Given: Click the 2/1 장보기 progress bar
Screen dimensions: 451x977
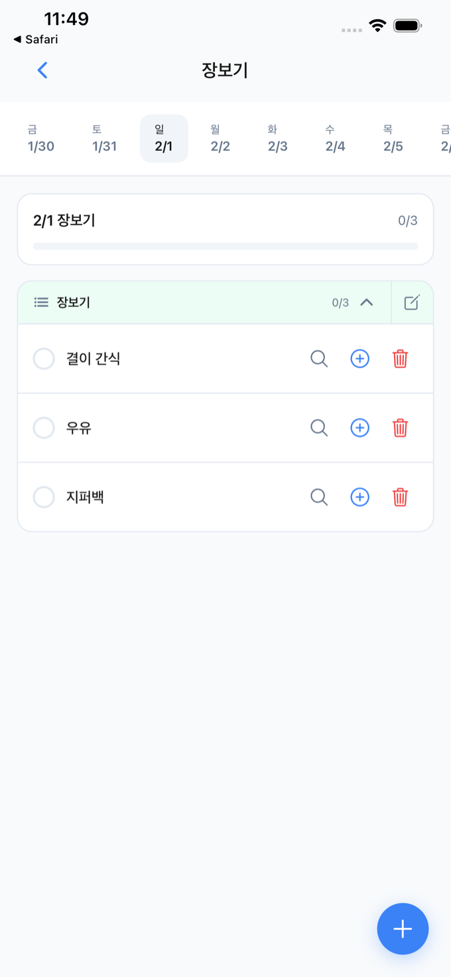Looking at the screenshot, I should click(225, 246).
